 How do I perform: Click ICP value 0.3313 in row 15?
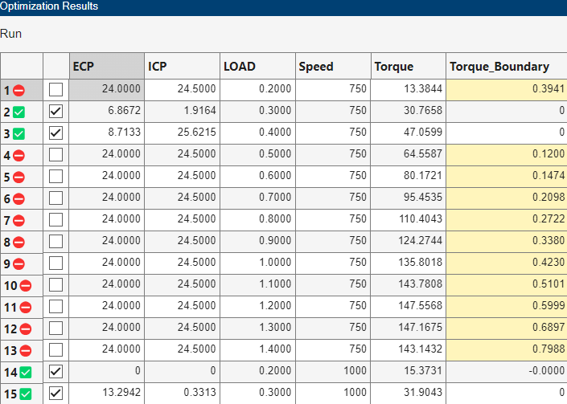tap(199, 392)
